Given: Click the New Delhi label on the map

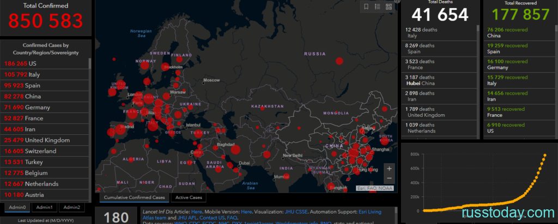Looking at the screenshot, I should pos(293,156).
